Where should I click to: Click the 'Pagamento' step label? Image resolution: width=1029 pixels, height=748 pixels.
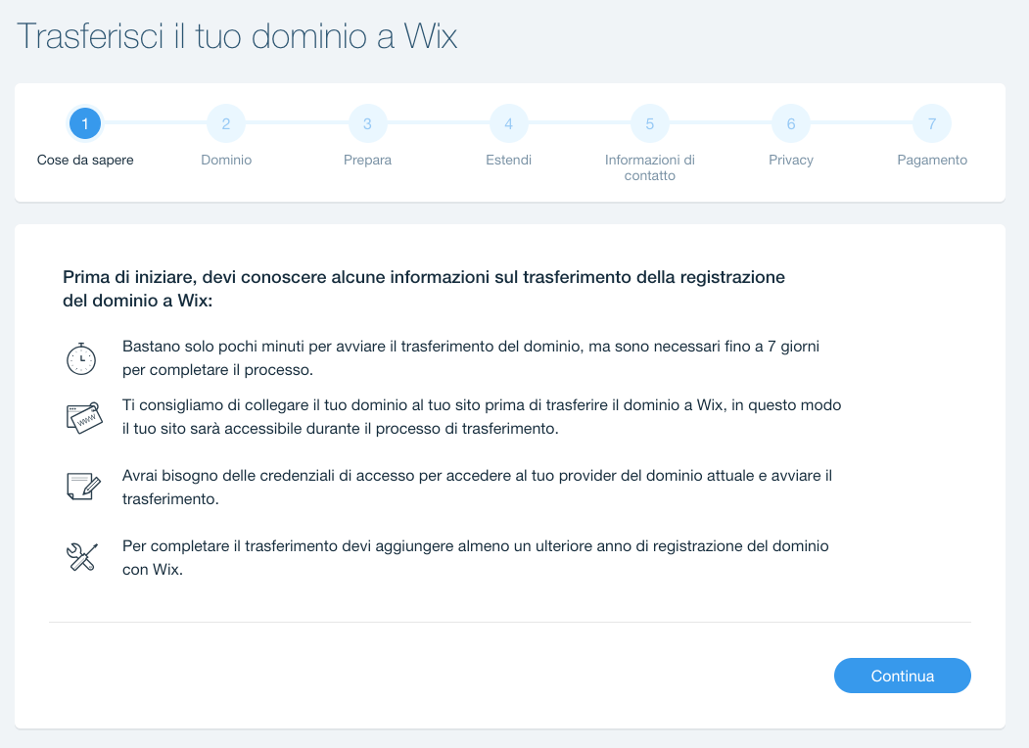[932, 161]
